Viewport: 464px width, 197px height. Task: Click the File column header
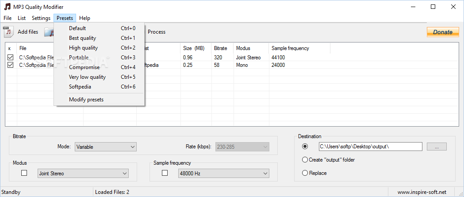click(x=35, y=48)
